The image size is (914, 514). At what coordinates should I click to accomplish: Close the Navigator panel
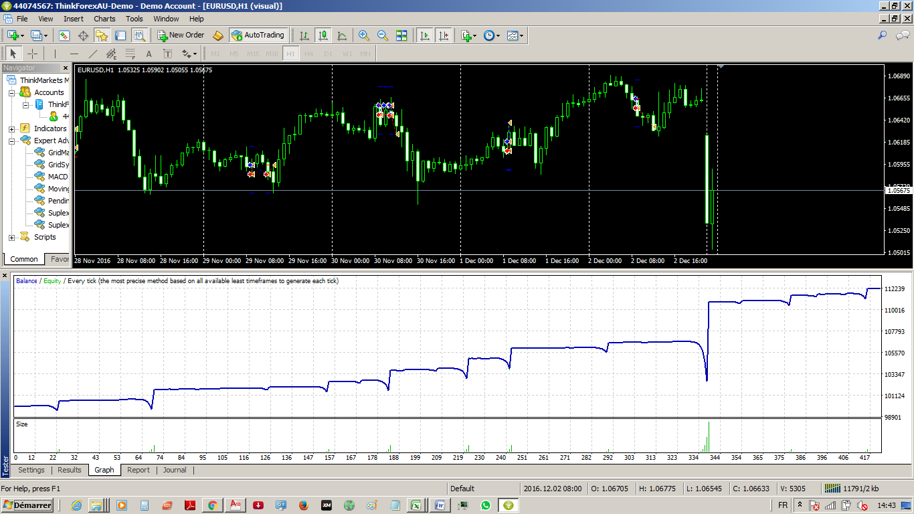click(66, 68)
